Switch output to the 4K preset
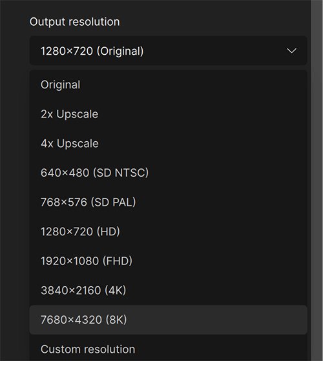 click(x=168, y=290)
